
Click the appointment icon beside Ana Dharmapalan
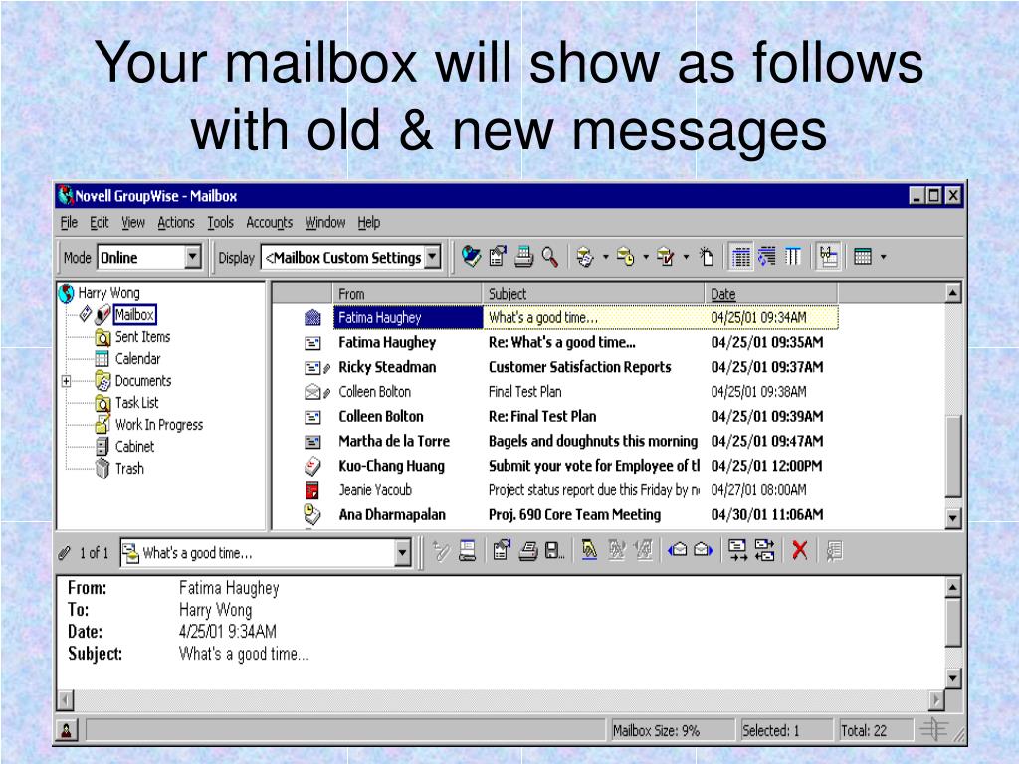pos(312,515)
